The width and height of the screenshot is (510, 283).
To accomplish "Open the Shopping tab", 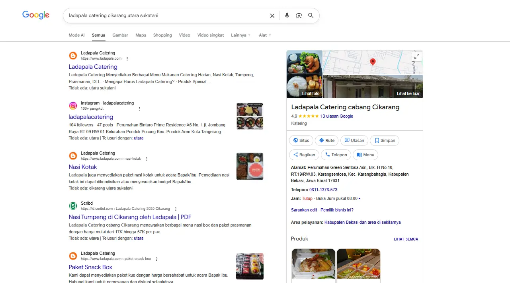I will 162,35.
